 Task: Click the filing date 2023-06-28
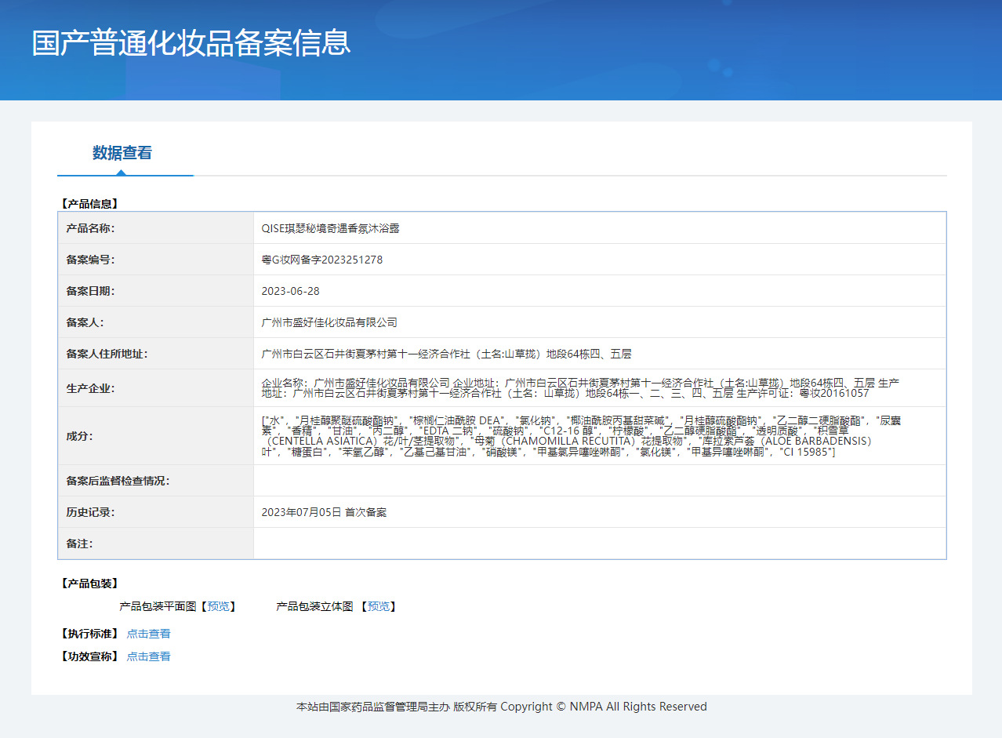[290, 291]
